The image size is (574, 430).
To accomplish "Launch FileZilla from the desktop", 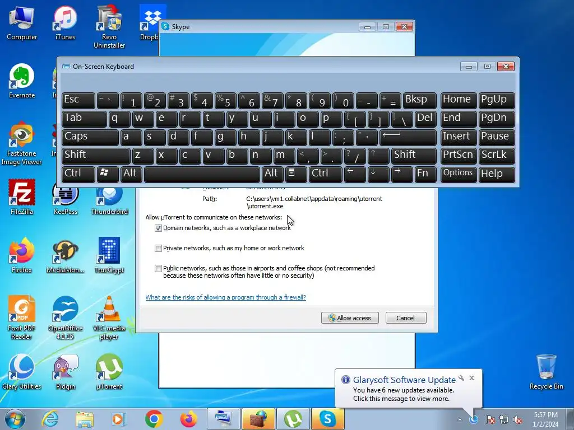I will 22,198.
